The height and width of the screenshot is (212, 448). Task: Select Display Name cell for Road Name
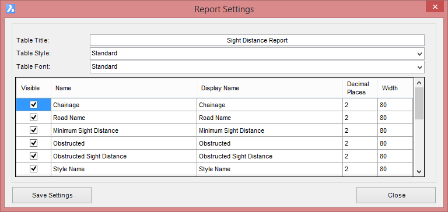[269, 118]
